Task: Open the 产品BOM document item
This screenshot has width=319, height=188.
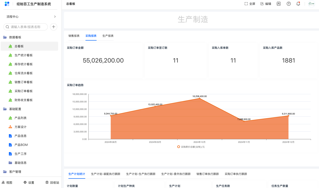Action: click(x=21, y=145)
